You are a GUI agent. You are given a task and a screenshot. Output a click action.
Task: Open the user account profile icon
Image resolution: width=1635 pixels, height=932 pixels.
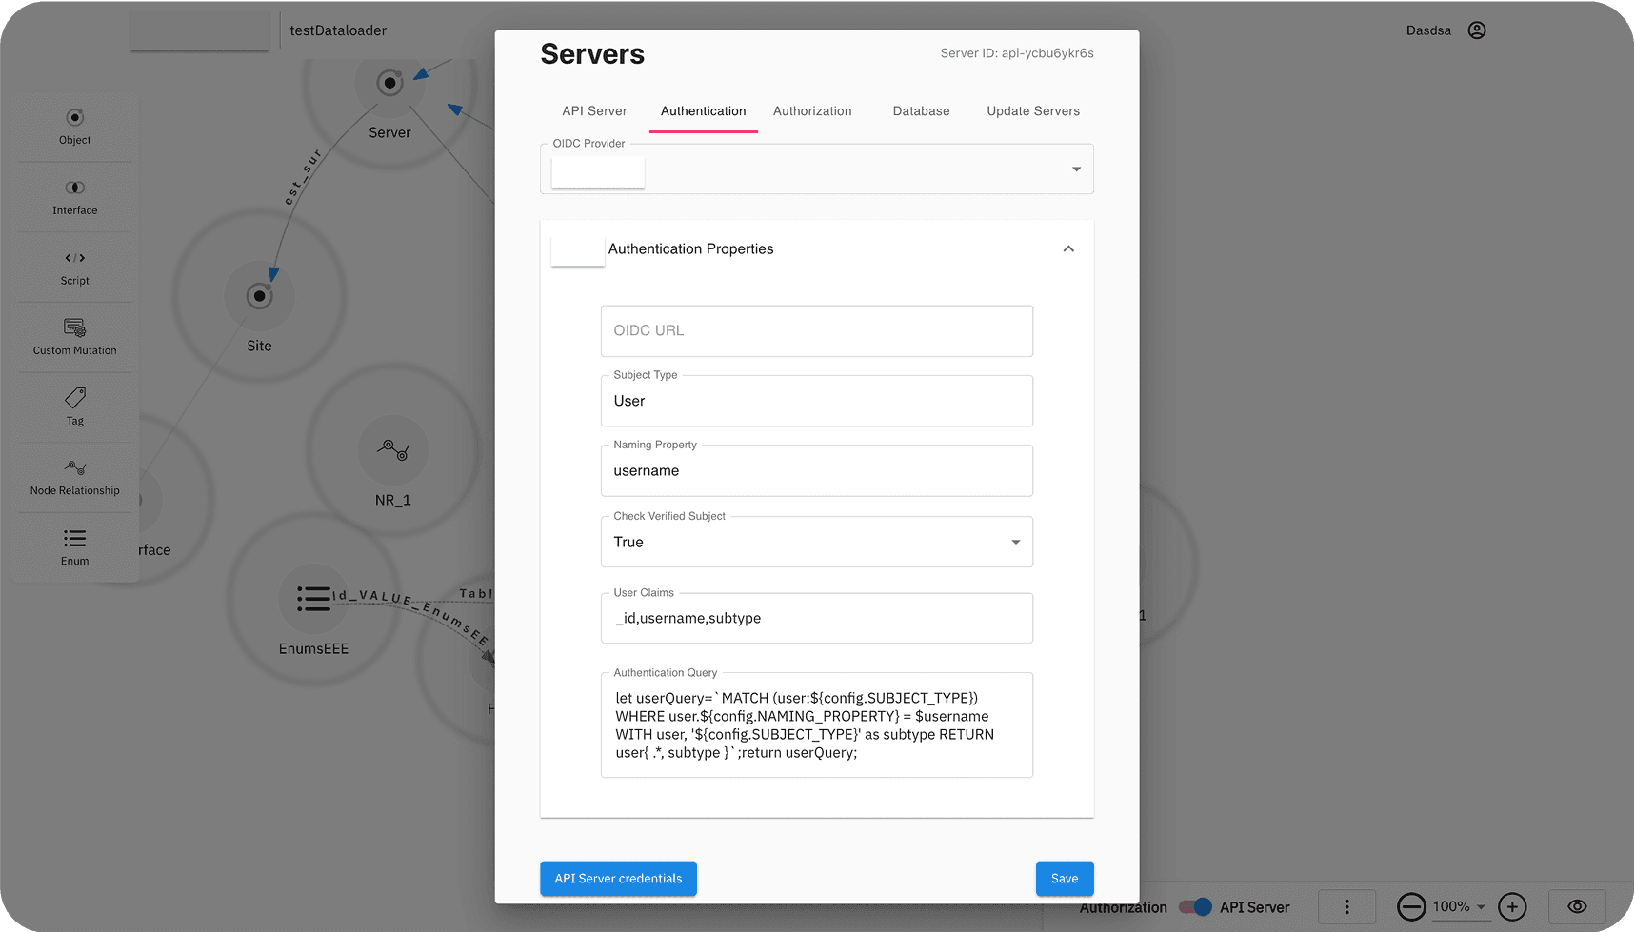pos(1476,30)
